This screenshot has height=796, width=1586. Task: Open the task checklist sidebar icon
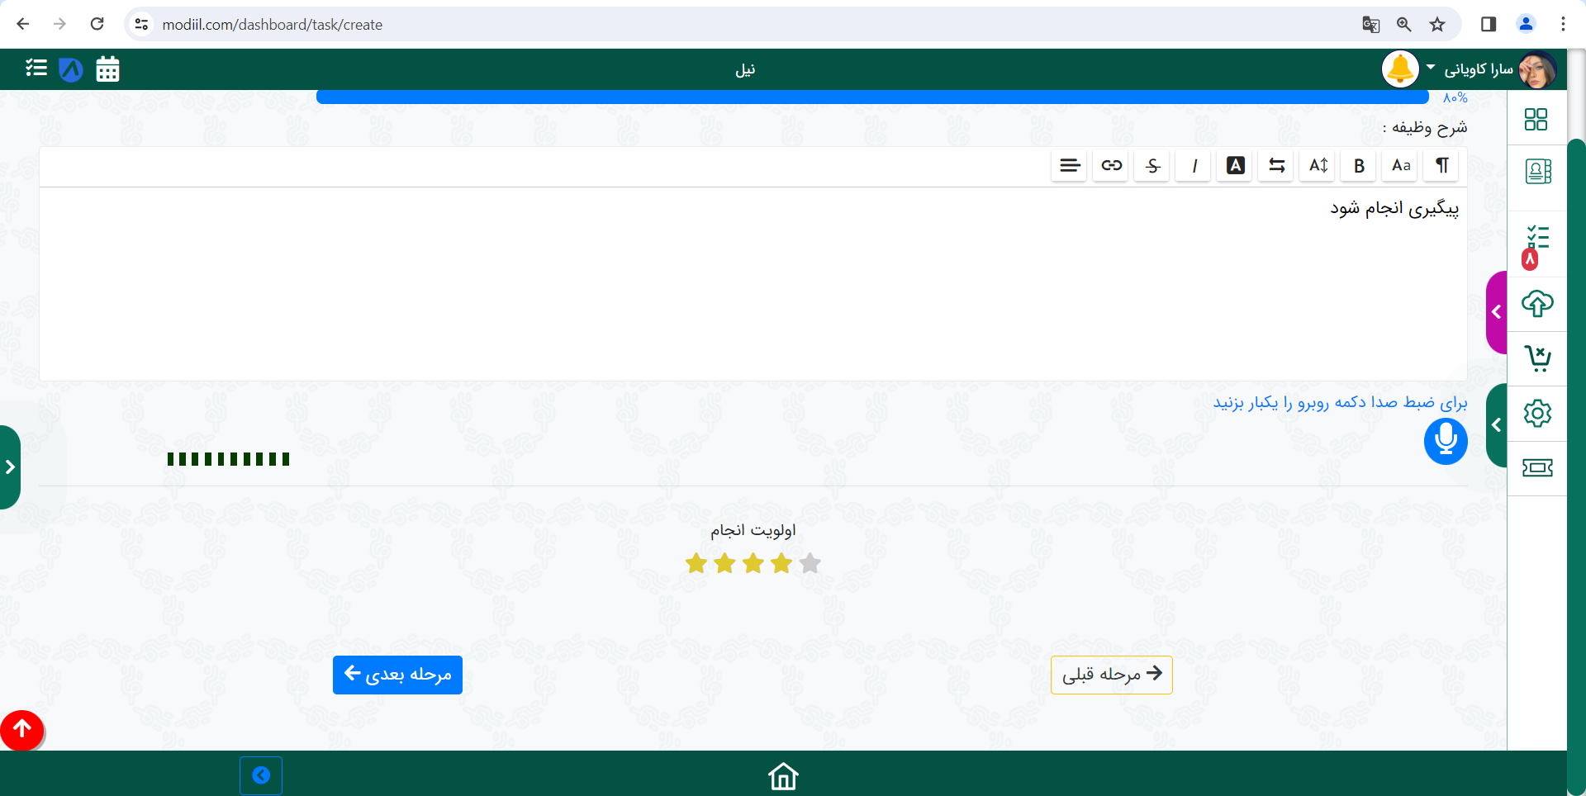click(x=1536, y=239)
